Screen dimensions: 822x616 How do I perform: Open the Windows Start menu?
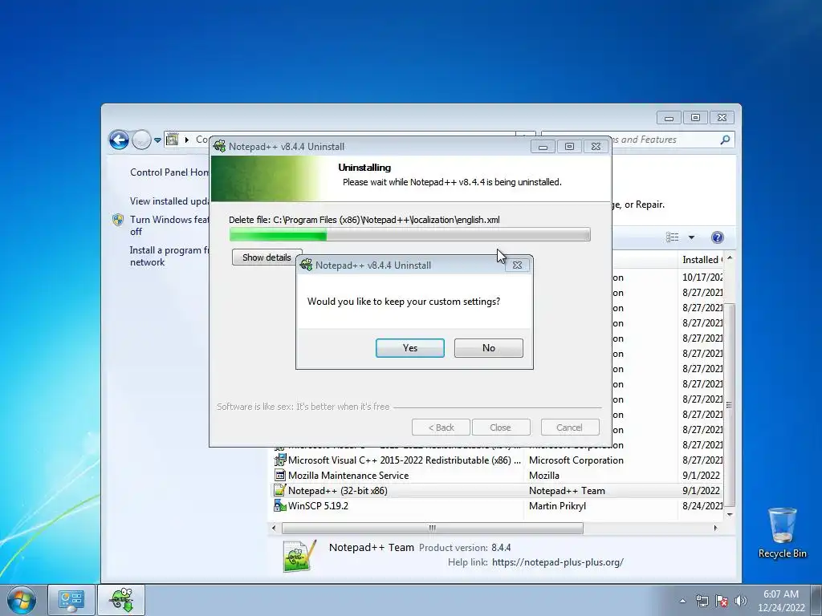[x=22, y=600]
